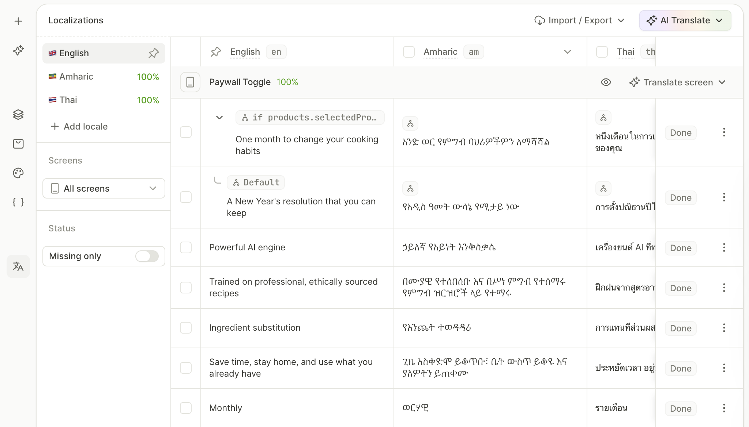
Task: Click Add locale
Action: coord(79,126)
